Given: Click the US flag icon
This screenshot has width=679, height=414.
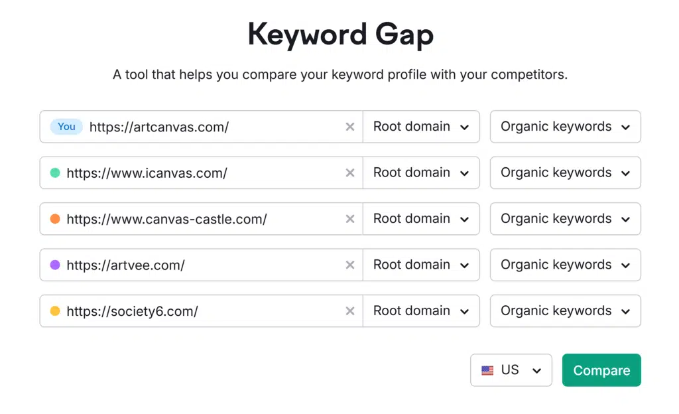Looking at the screenshot, I should coord(487,370).
